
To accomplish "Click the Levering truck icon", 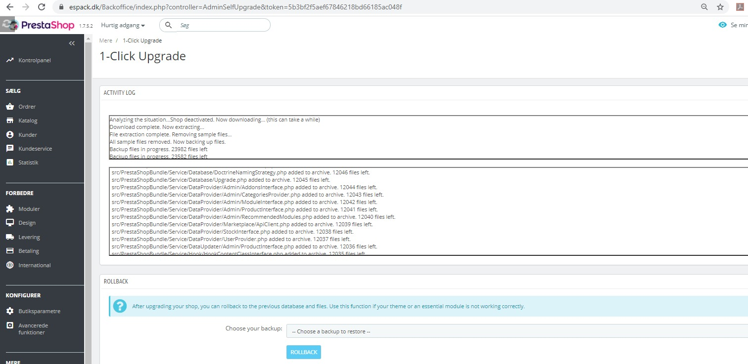I will tap(10, 237).
